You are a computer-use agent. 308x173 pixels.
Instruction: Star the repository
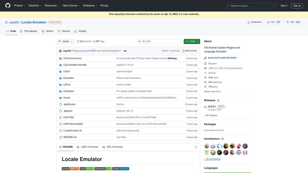[293, 22]
